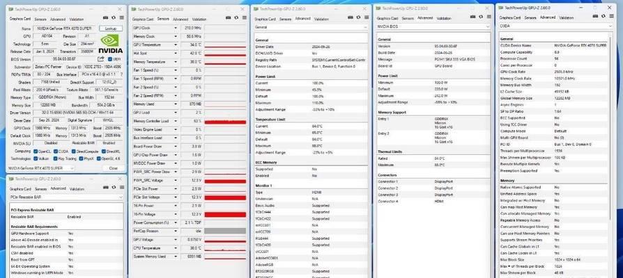Click the Lookup button

(111, 28)
